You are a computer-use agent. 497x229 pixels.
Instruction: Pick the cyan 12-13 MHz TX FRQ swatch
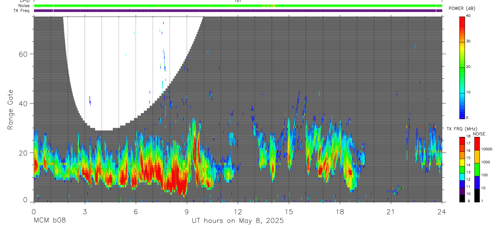[462, 177]
